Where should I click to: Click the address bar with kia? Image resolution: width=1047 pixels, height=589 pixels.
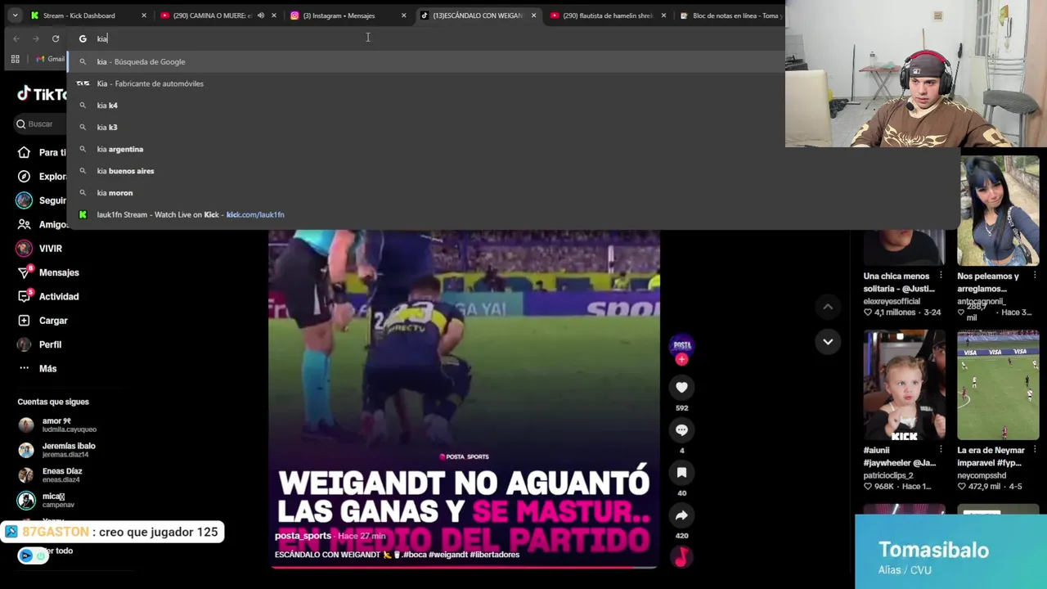coord(425,38)
